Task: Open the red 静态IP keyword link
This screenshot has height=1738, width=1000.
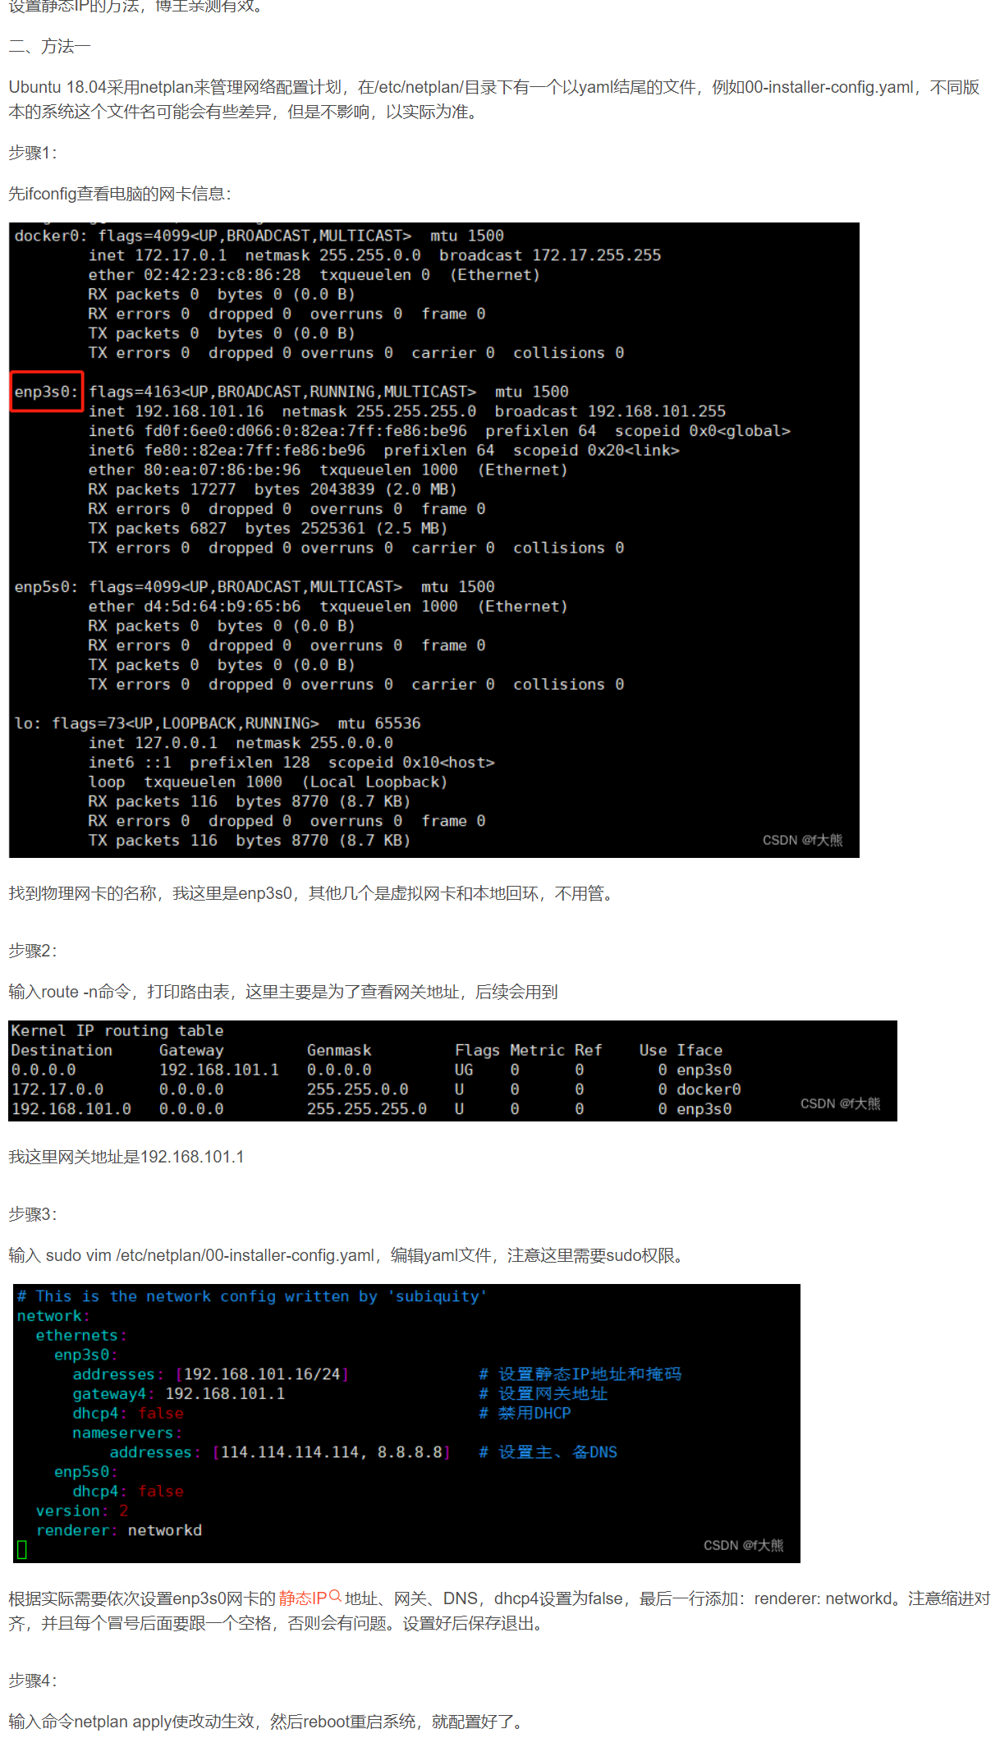Action: [x=302, y=1598]
